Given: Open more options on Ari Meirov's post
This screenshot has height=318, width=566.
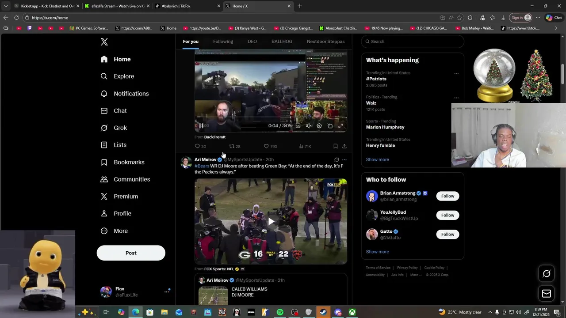Looking at the screenshot, I should point(344,160).
